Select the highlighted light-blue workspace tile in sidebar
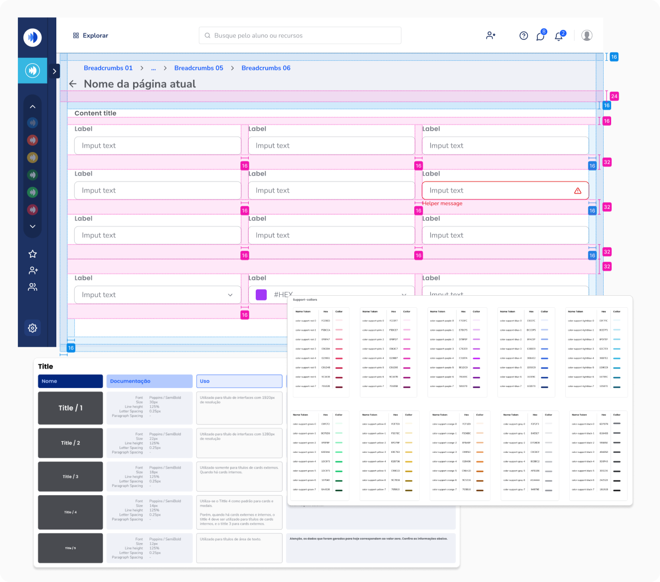Viewport: 660px width, 582px height. tap(32, 70)
